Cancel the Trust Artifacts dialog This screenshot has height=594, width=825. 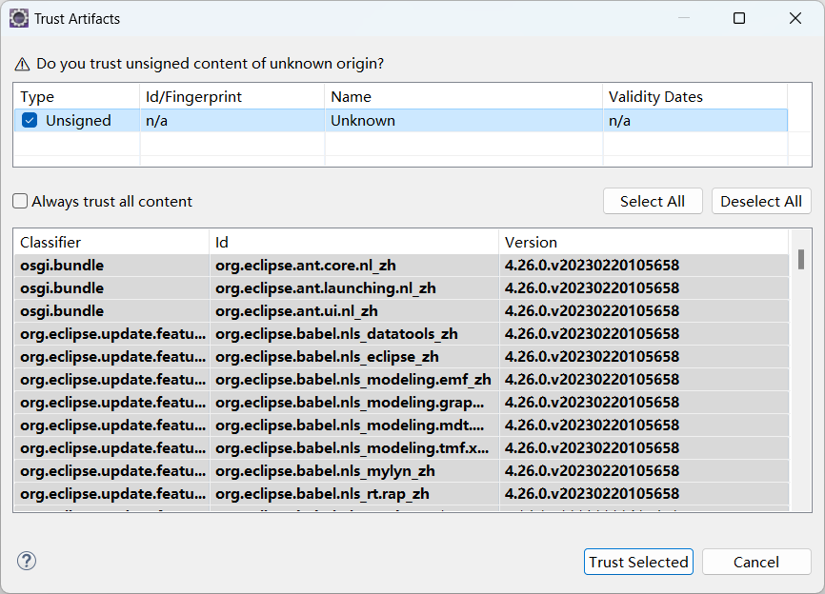pyautogui.click(x=756, y=562)
